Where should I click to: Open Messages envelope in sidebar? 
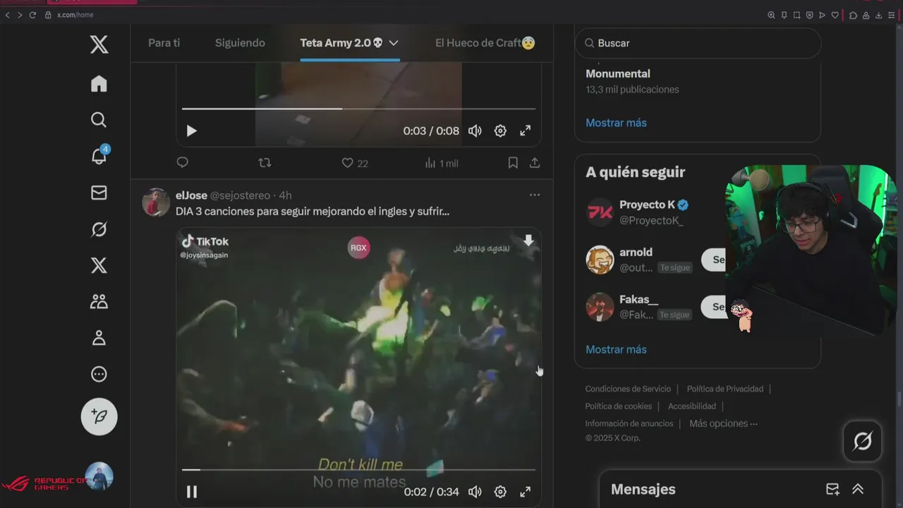click(x=99, y=193)
